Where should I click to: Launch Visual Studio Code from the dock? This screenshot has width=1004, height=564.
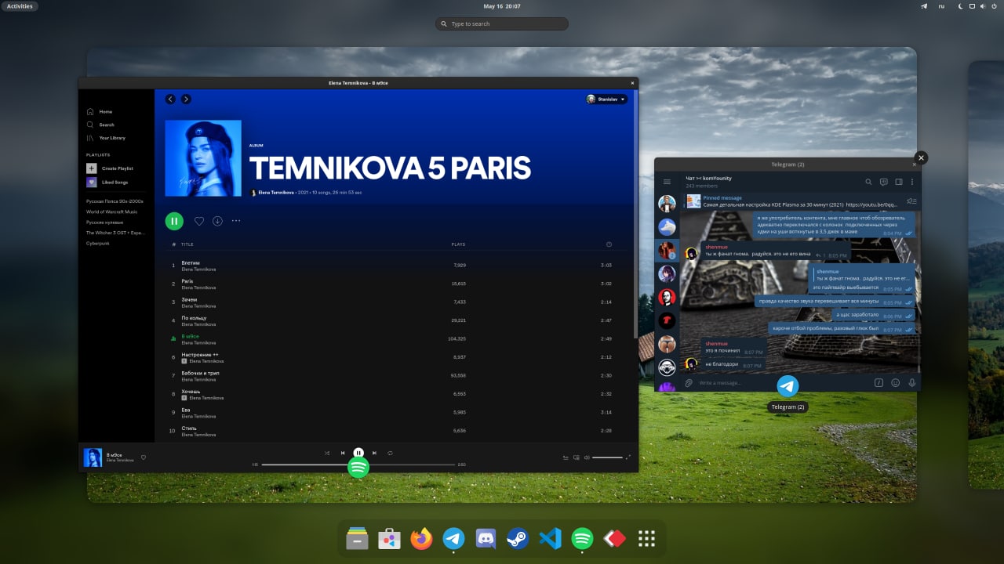[550, 538]
